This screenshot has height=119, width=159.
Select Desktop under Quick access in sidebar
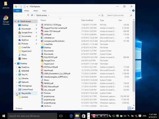[25, 25]
